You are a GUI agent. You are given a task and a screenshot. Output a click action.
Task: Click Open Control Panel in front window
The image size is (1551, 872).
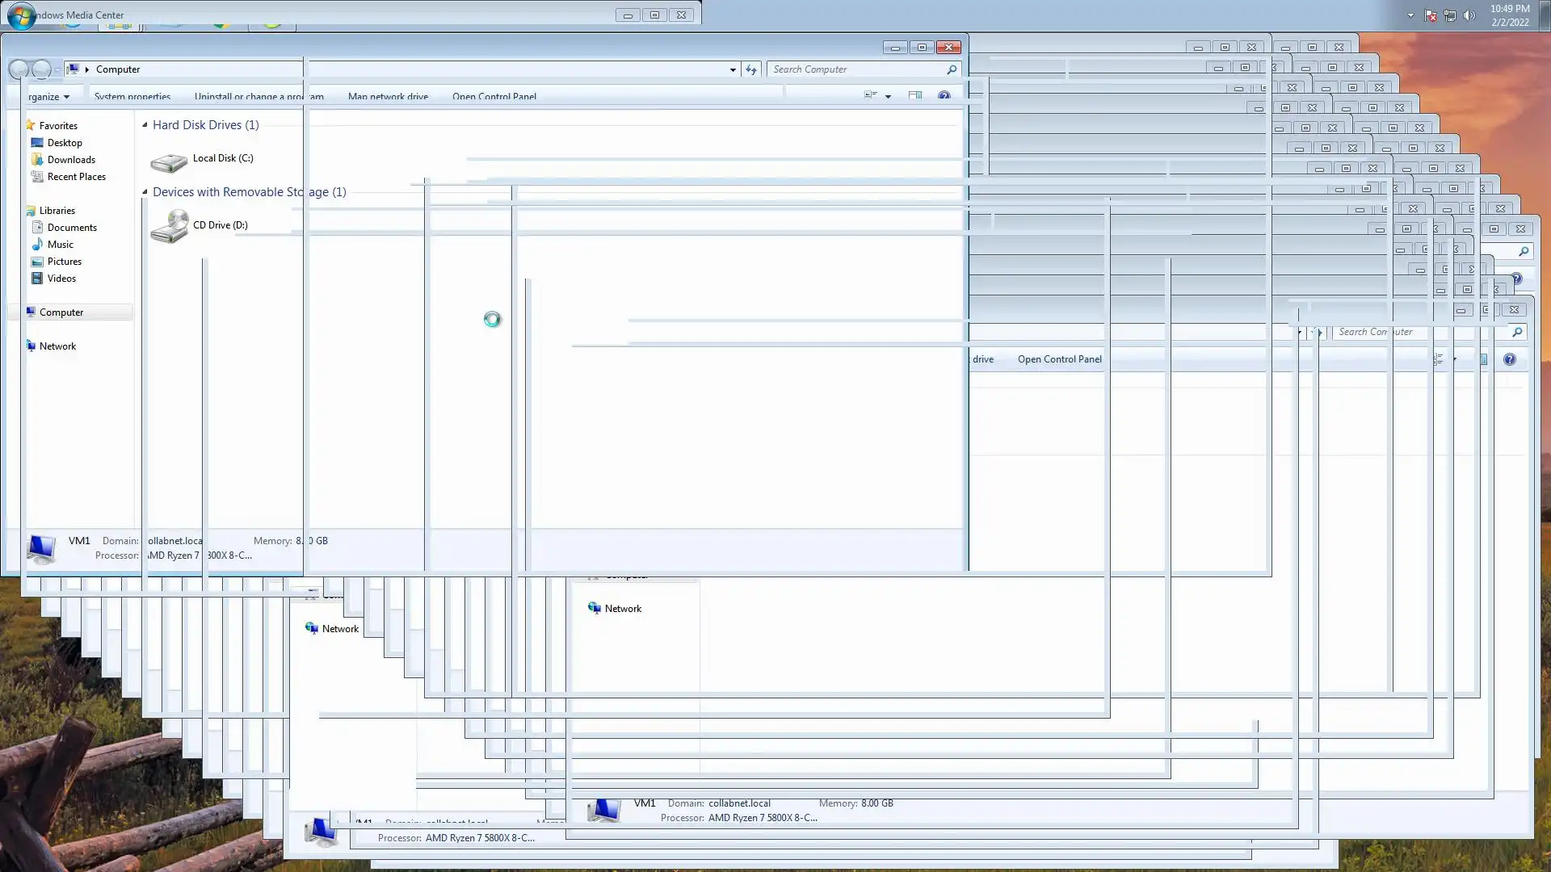(494, 97)
